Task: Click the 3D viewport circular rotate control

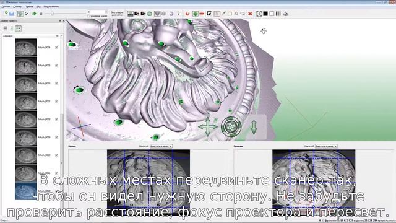Action: (231, 126)
